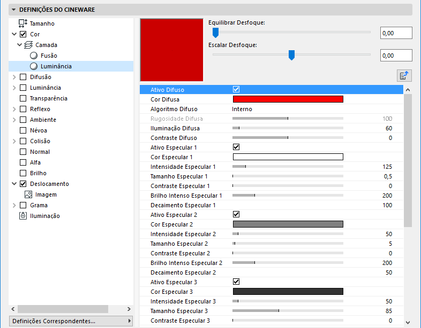Click the tree panel scroll right arrow
Image resolution: width=421 pixels, height=328 pixels.
pyautogui.click(x=129, y=309)
